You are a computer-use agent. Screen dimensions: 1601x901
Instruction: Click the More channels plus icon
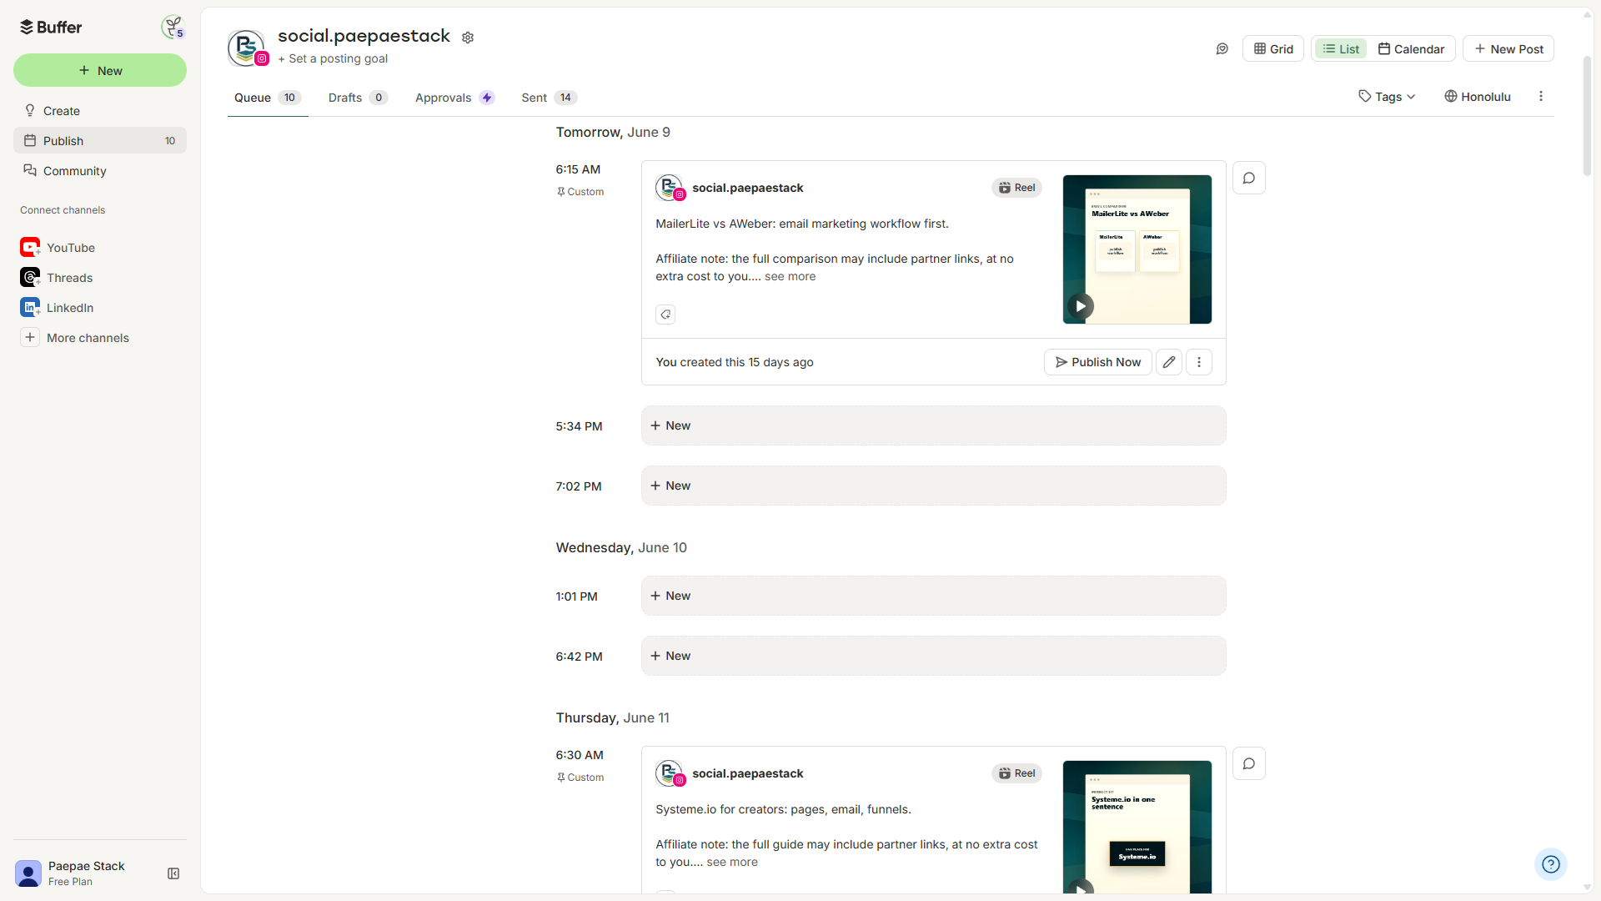click(30, 337)
